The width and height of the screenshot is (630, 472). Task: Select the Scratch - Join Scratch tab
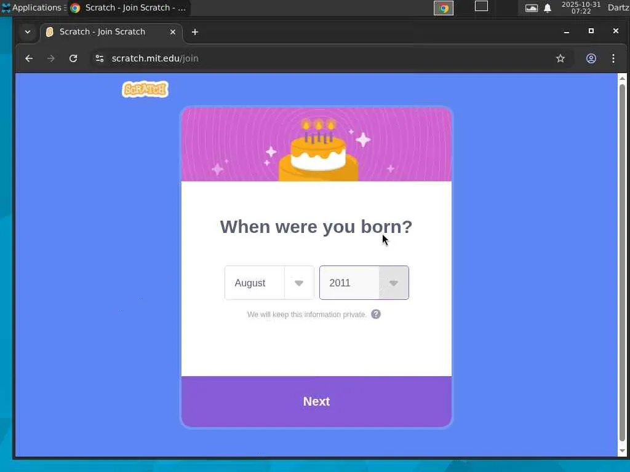[111, 32]
